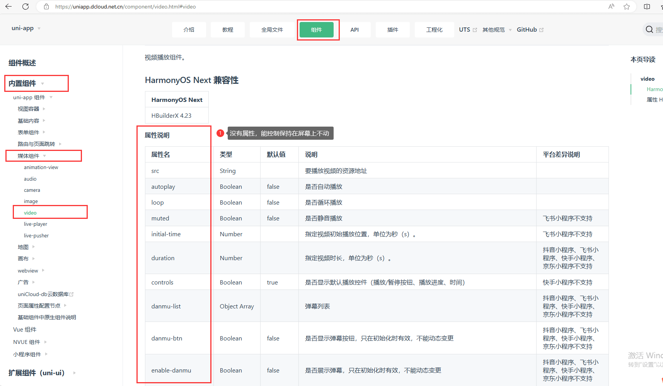Open the live-player sidebar page

pyautogui.click(x=36, y=224)
